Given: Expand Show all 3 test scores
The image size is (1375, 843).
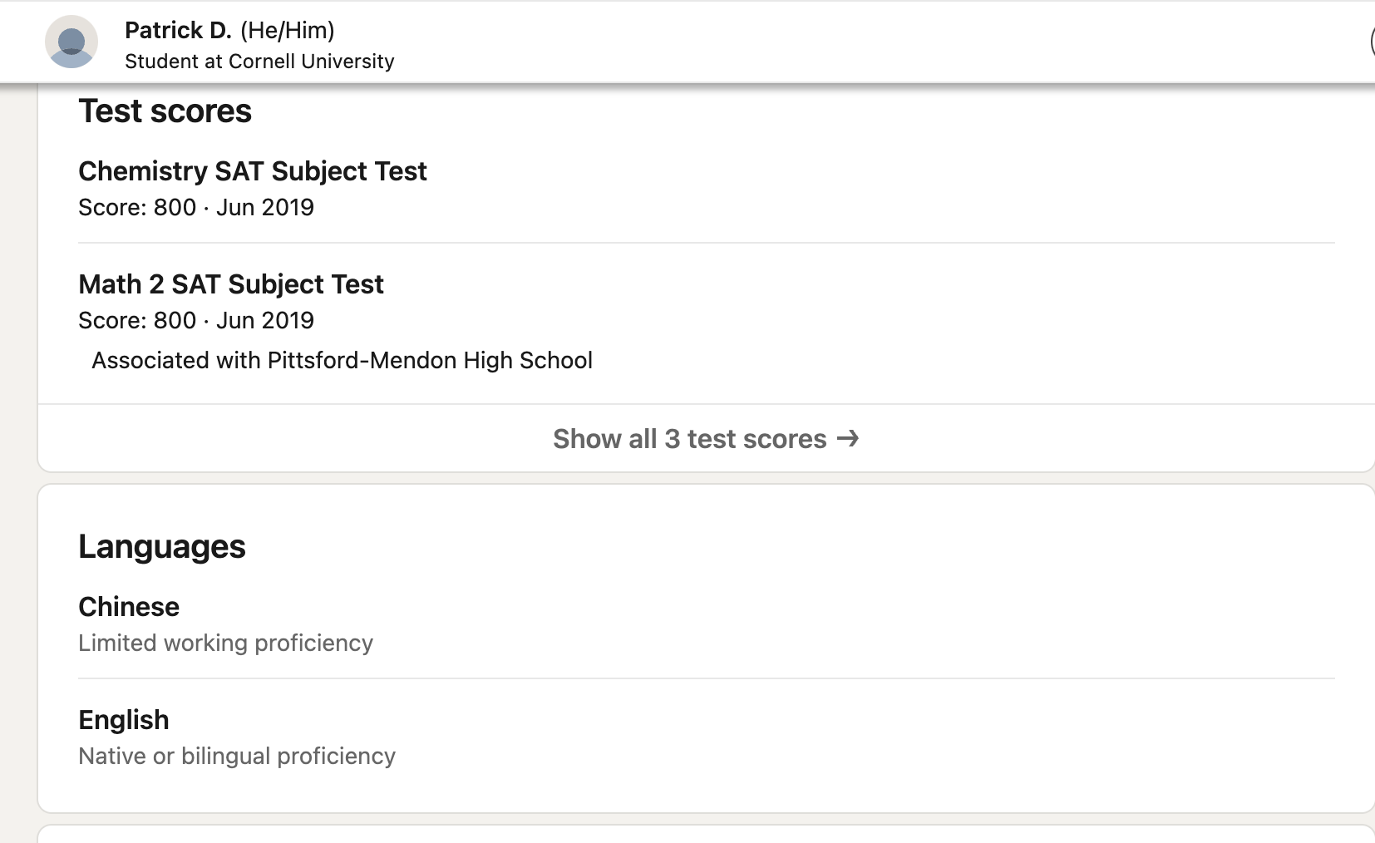Looking at the screenshot, I should point(689,439).
